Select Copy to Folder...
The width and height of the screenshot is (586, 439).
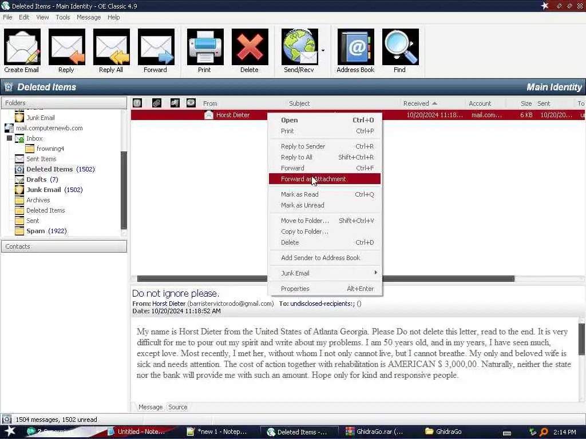[x=325, y=232]
